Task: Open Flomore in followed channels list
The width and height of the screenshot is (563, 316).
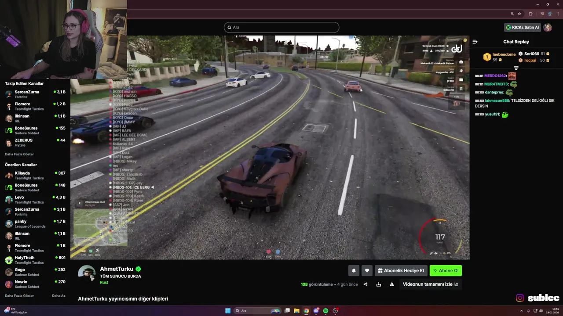Action: point(35,106)
